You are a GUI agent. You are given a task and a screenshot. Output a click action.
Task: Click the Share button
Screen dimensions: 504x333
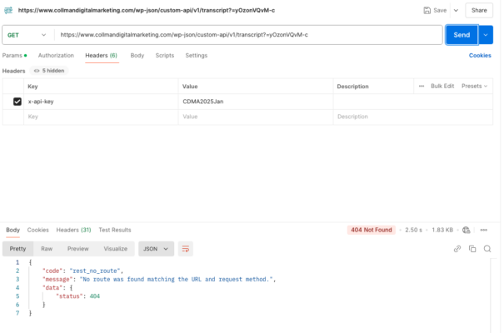(479, 10)
